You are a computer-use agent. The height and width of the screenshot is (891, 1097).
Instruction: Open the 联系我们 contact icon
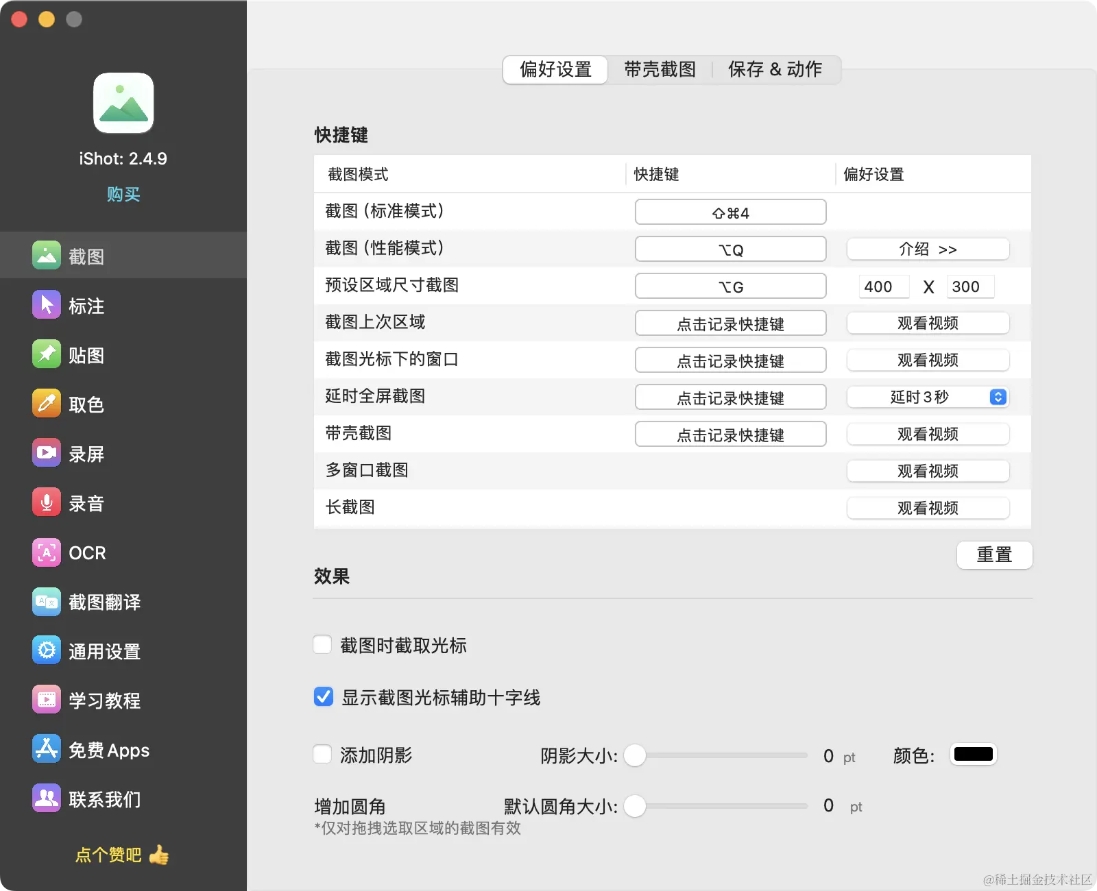[47, 798]
